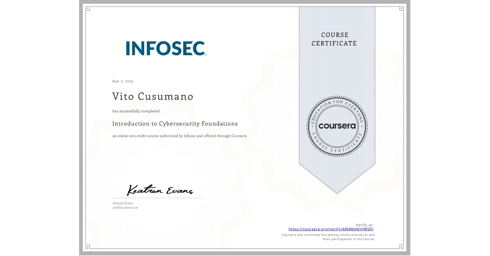Click the course title Introduction to Cybersecurity Foundations
The height and width of the screenshot is (256, 490).
pyautogui.click(x=175, y=124)
